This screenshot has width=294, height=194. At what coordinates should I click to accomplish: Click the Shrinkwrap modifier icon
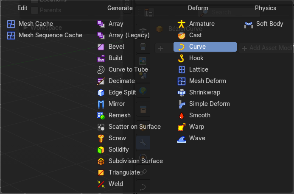pyautogui.click(x=182, y=92)
